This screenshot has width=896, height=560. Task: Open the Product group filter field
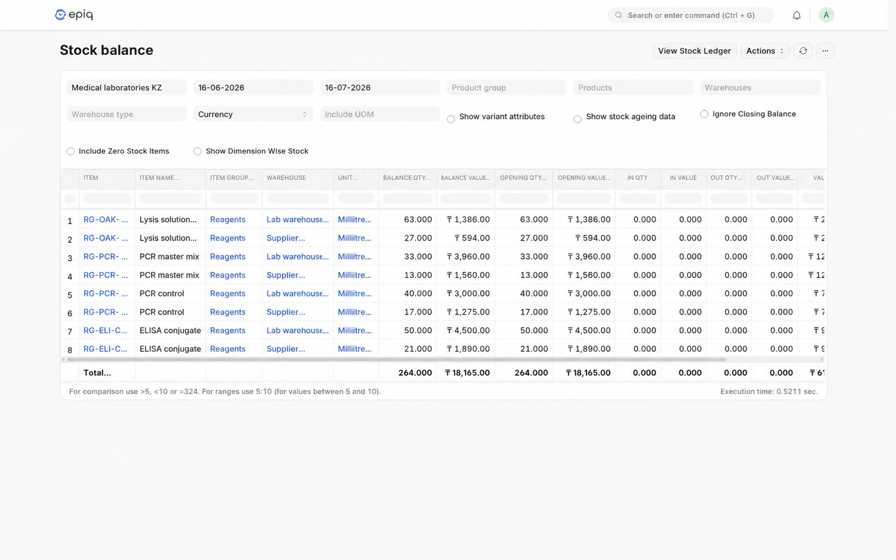tap(506, 88)
